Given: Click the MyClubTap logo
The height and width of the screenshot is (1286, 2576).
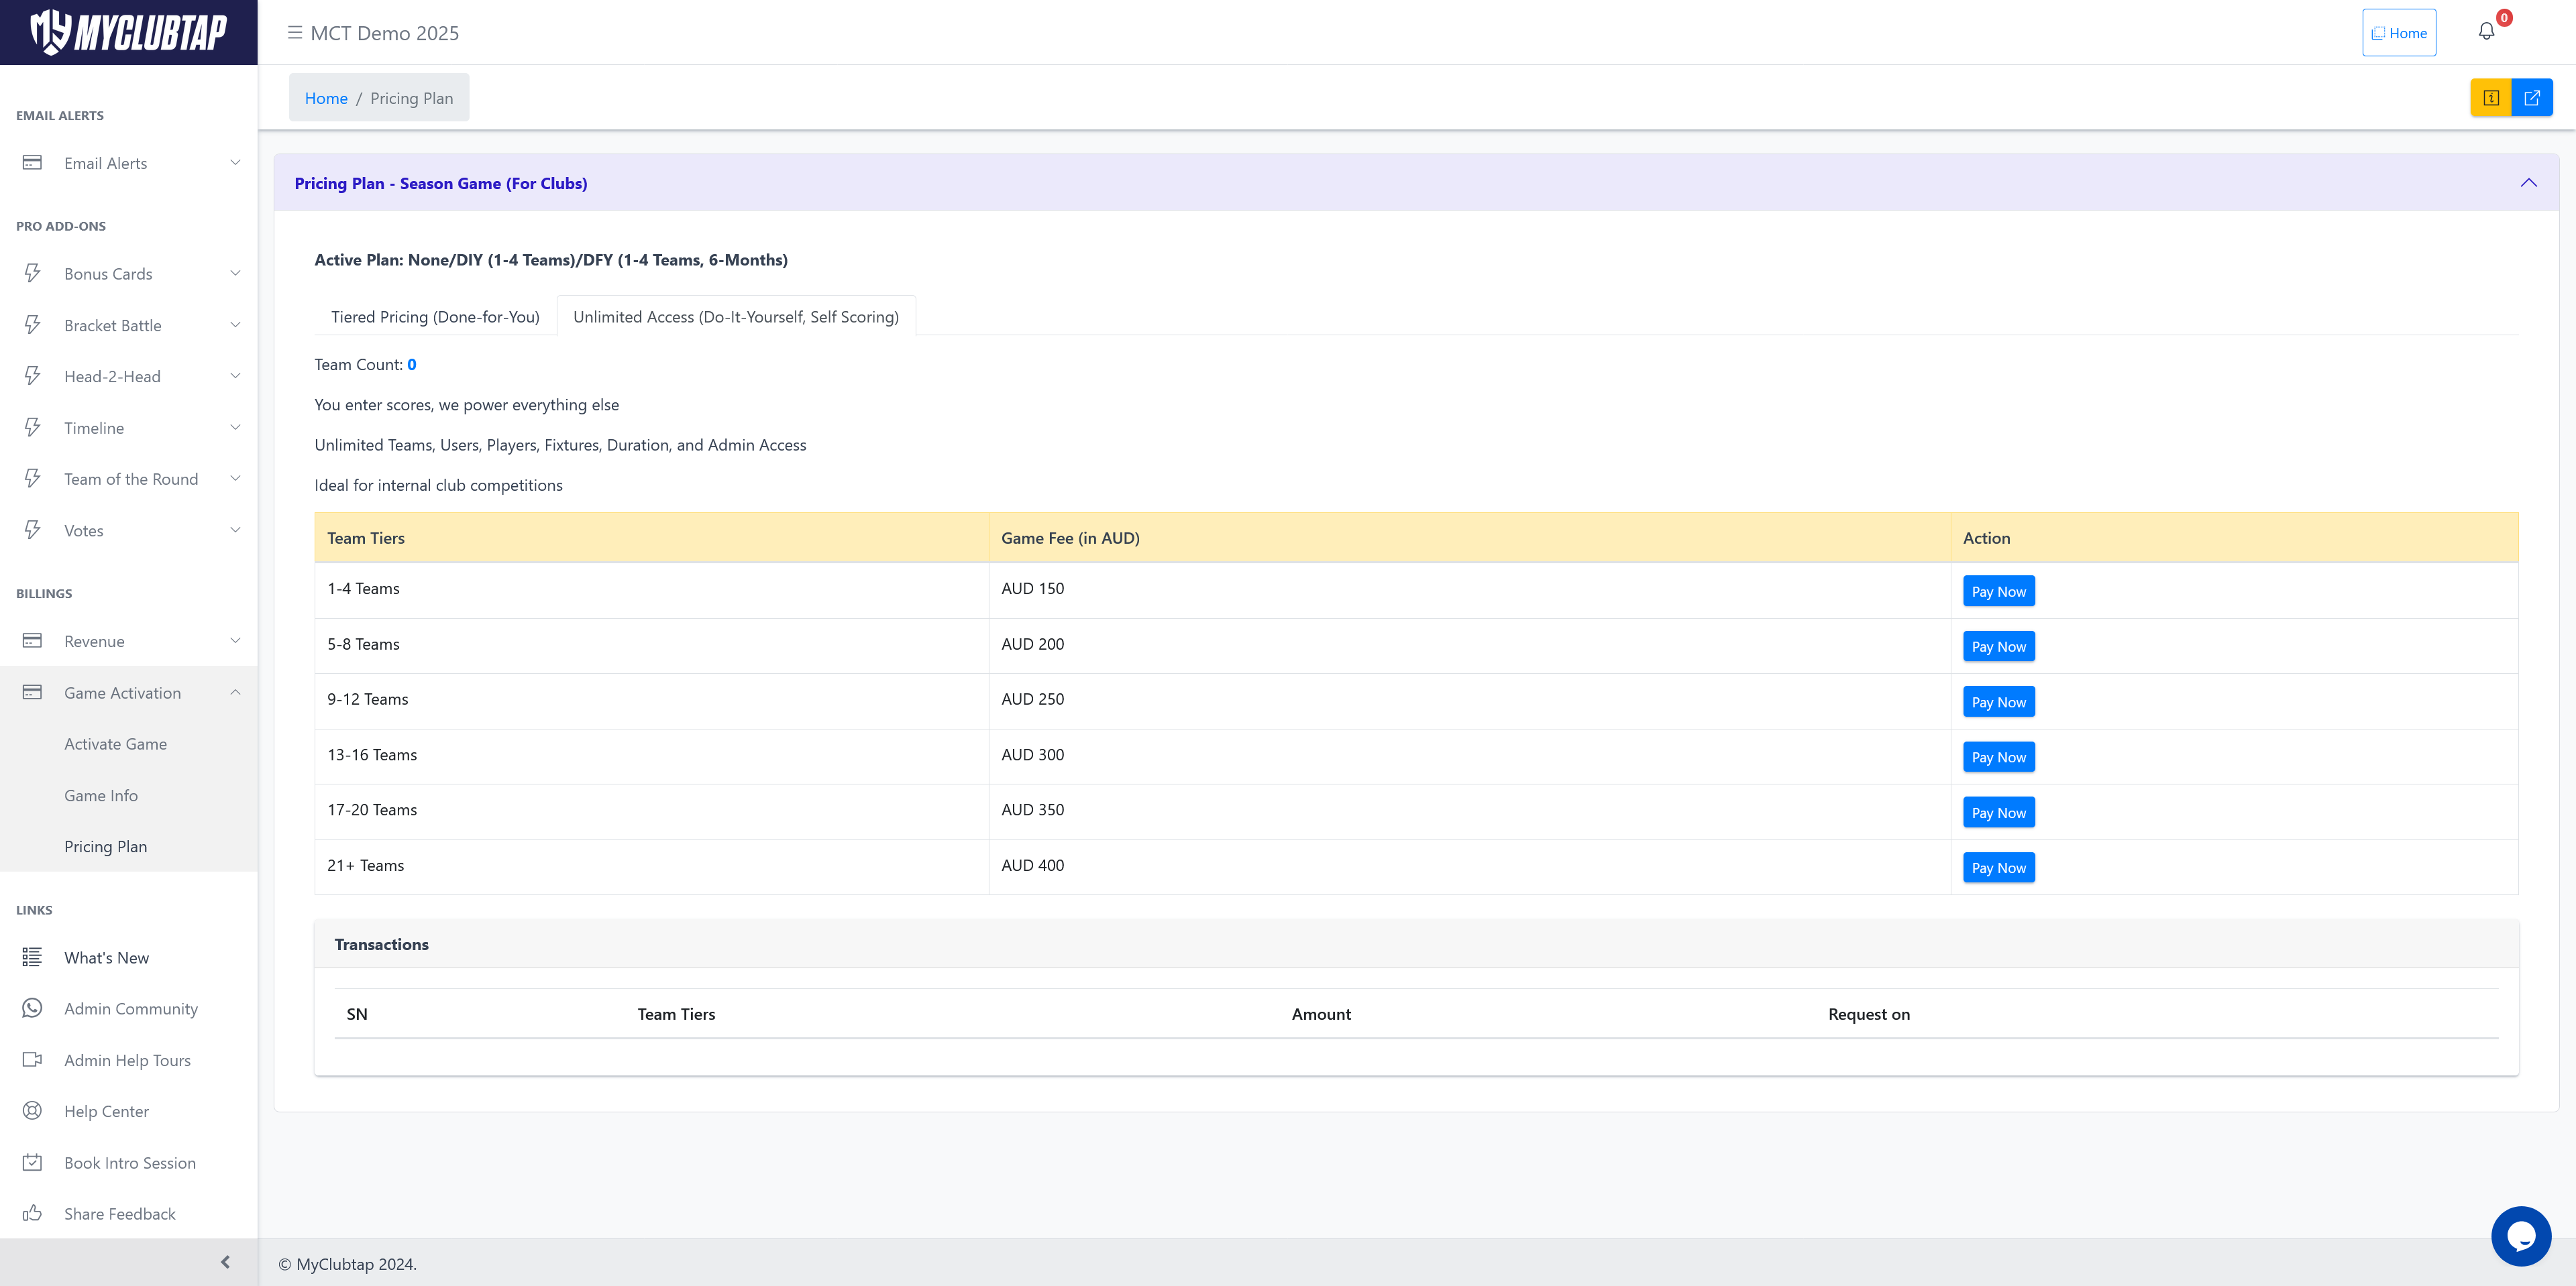Looking at the screenshot, I should pyautogui.click(x=128, y=32).
